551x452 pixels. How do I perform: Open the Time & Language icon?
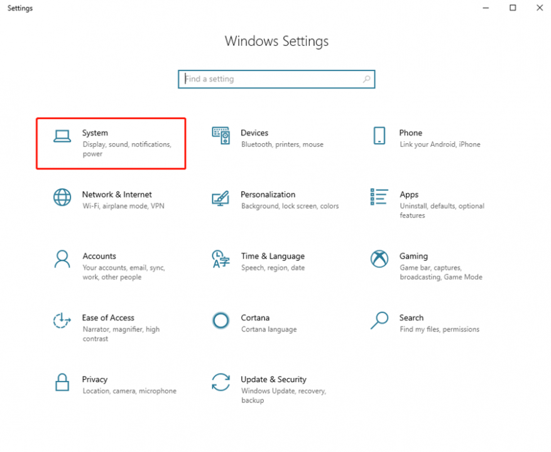221,259
